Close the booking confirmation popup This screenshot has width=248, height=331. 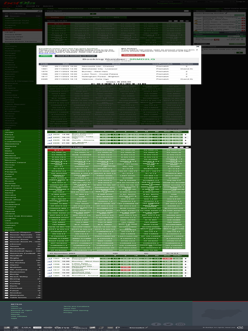coord(198,47)
